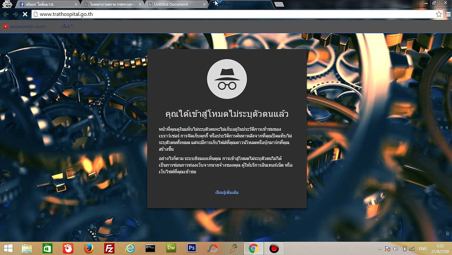This screenshot has height=255, width=452.
Task: Open a new tab
Action: pyautogui.click(x=279, y=4)
